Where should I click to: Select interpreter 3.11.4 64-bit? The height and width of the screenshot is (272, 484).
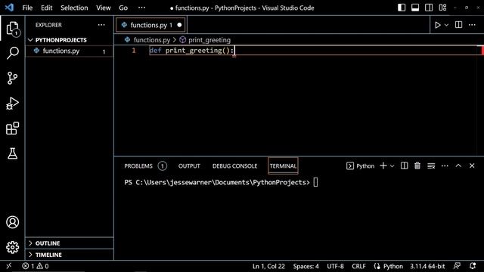click(x=427, y=266)
